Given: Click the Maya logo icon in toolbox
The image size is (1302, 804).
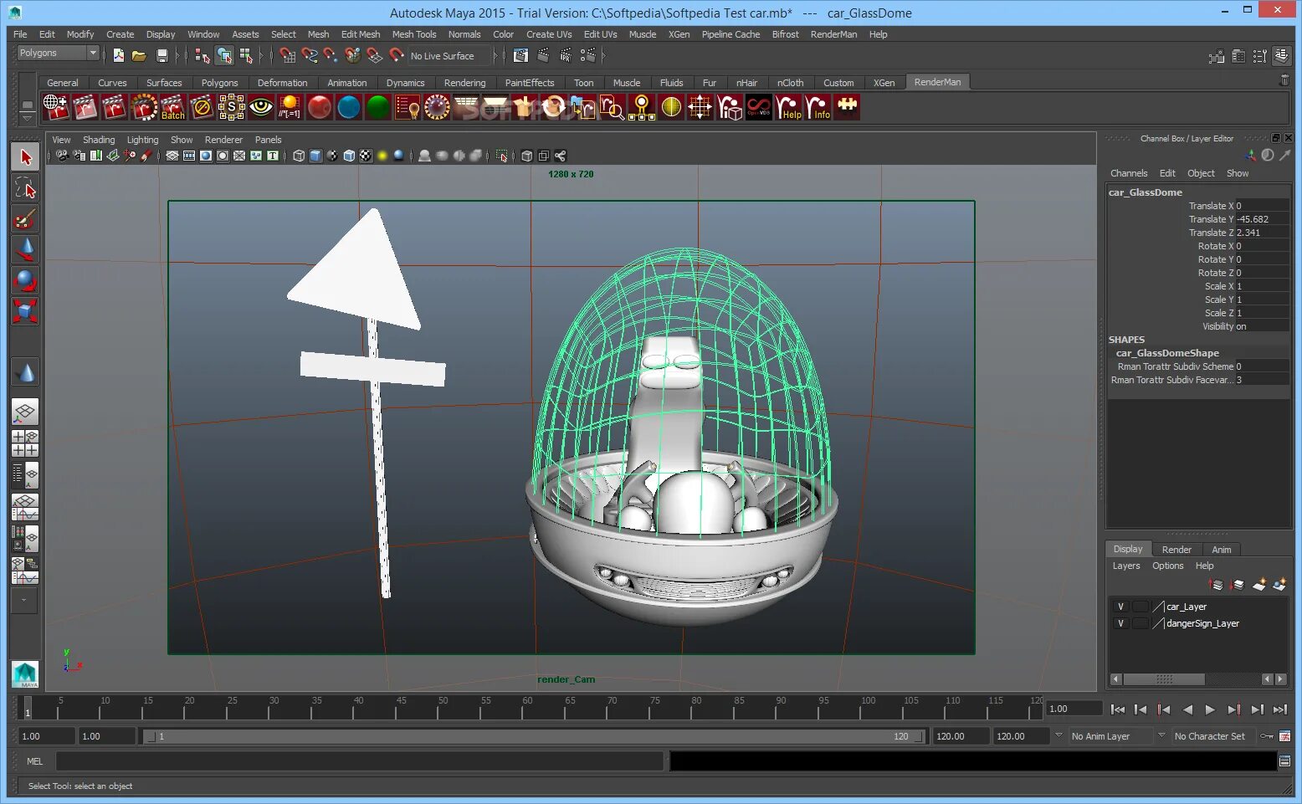Looking at the screenshot, I should [25, 674].
